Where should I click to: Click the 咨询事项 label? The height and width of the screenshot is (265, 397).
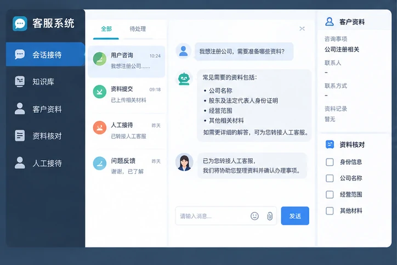point(336,39)
